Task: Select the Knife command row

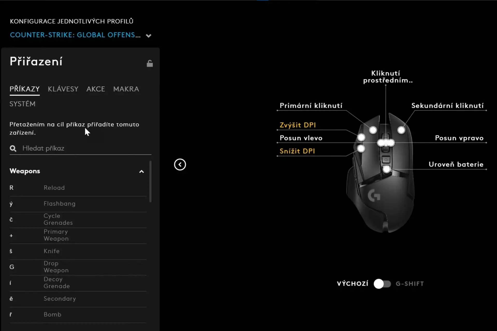Action: coord(78,251)
